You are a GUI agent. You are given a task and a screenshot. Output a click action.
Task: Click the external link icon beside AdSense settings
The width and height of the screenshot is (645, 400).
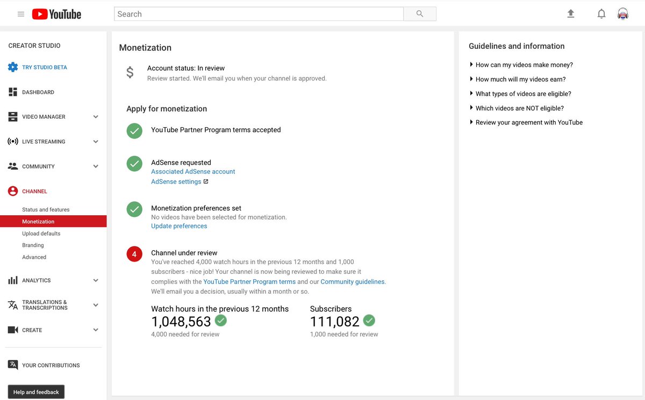point(206,181)
